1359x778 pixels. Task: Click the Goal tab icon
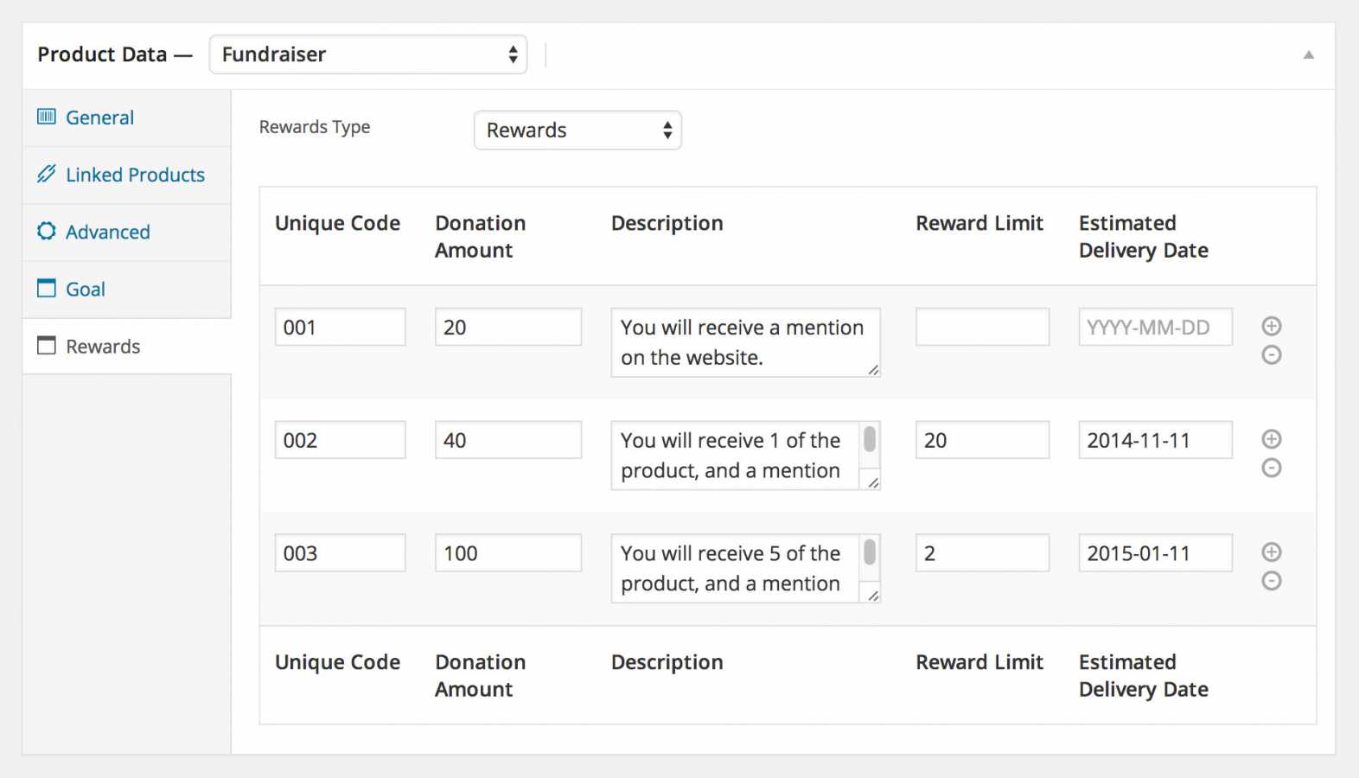pyautogui.click(x=47, y=288)
